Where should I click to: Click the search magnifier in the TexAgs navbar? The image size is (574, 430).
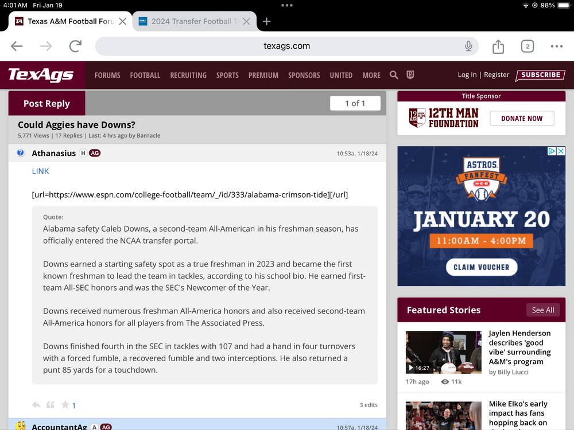[x=394, y=75]
